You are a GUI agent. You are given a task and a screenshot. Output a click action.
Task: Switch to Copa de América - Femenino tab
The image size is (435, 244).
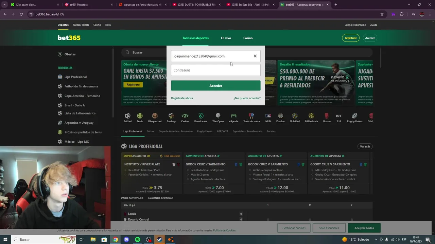(x=175, y=131)
